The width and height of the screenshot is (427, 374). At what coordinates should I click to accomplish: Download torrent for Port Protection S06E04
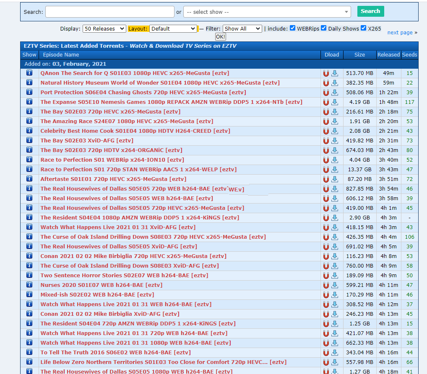335,93
